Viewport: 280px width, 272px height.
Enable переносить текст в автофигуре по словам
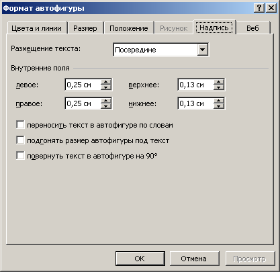(x=20, y=125)
